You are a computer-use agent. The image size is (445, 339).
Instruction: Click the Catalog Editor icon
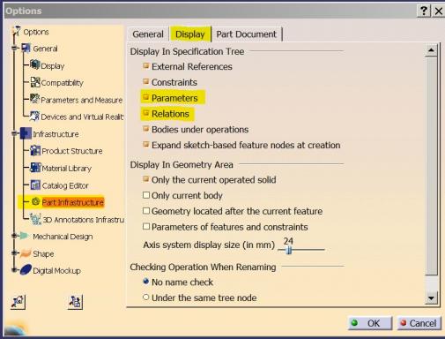click(x=35, y=185)
